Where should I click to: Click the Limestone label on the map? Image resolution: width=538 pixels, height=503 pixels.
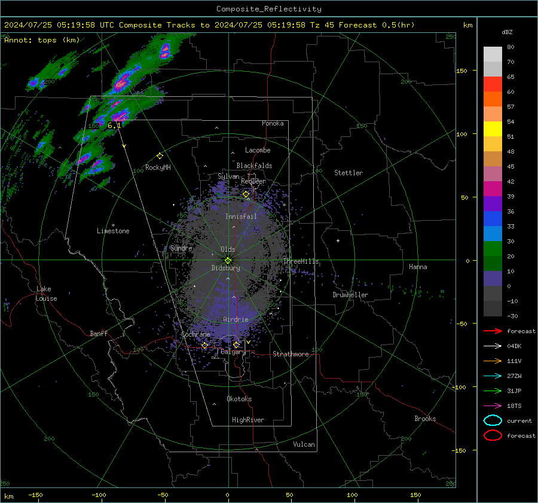113,231
